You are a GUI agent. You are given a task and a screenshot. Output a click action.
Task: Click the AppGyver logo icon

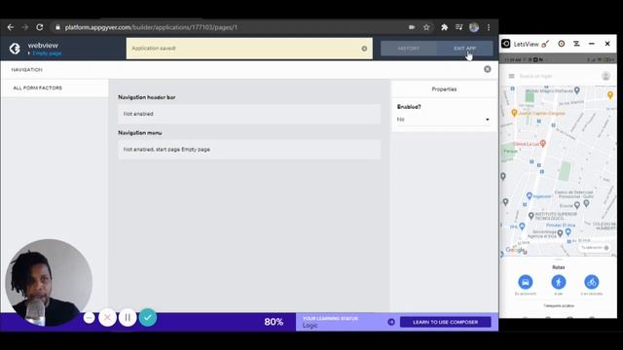pyautogui.click(x=16, y=49)
